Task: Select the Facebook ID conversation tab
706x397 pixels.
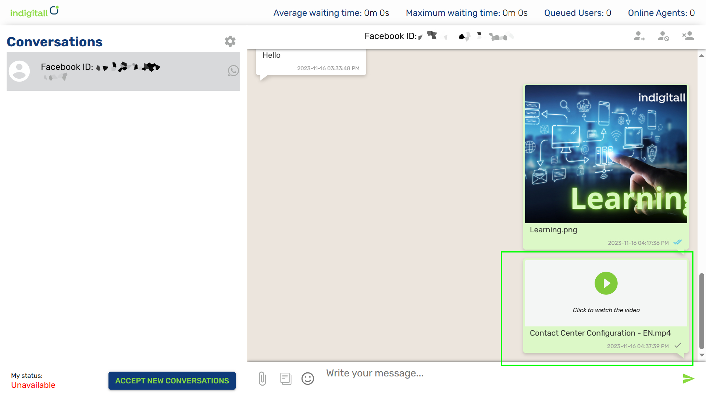Action: coord(123,71)
